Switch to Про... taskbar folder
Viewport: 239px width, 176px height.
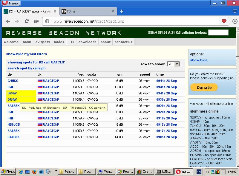point(87,172)
